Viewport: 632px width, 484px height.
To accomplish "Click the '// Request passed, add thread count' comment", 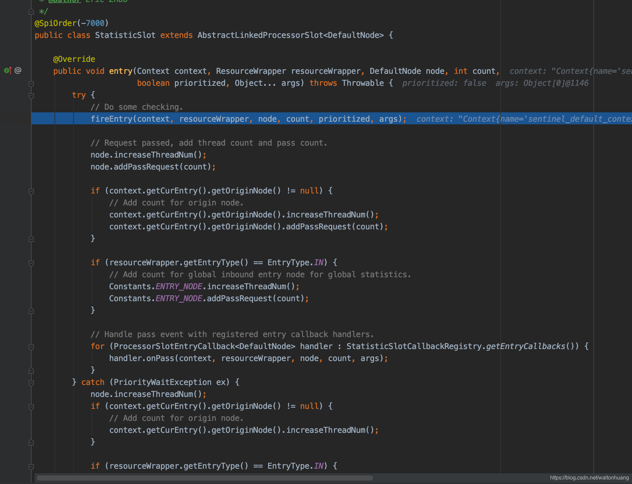I will [209, 143].
